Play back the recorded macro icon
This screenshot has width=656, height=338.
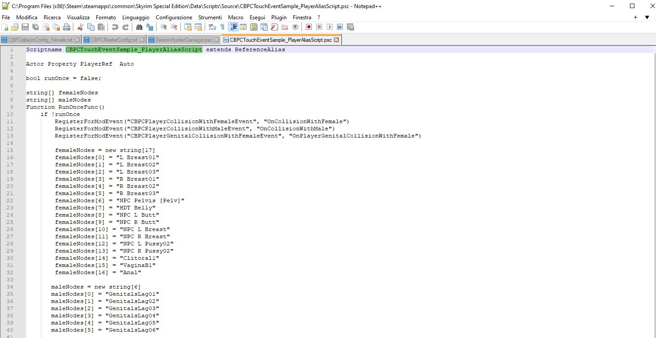click(330, 27)
